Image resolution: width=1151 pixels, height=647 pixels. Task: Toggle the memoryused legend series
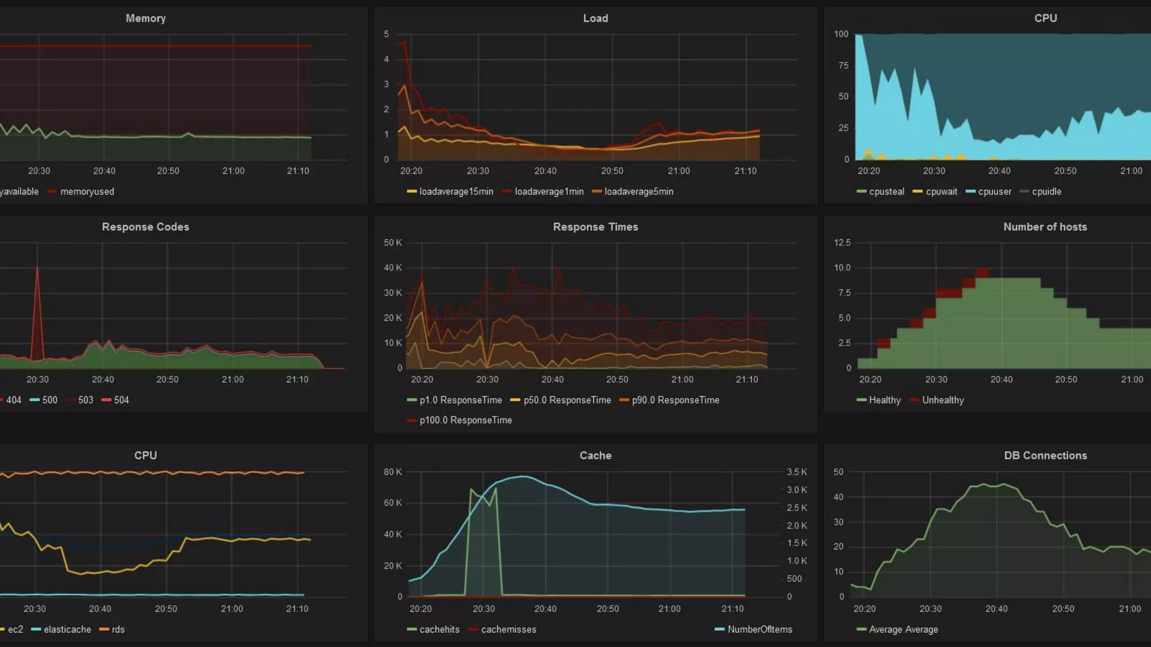click(x=87, y=192)
